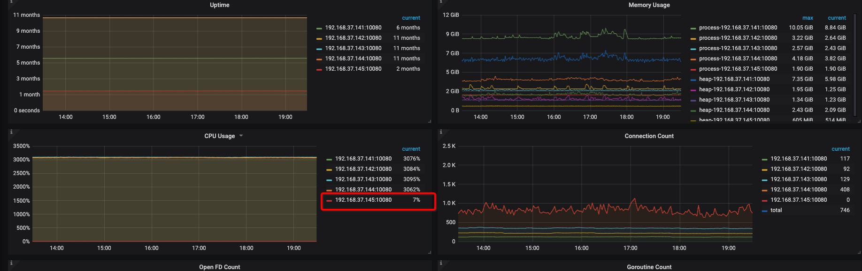Click the info icon on Uptime panel
Screen dimensions: 862x271
tap(11, 1)
